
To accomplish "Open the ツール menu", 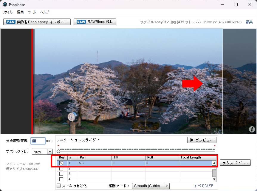I will point(32,12).
